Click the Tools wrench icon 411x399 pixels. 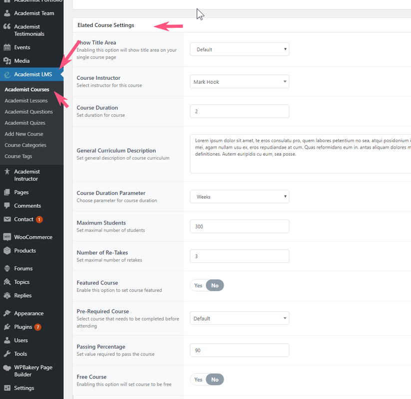point(7,354)
